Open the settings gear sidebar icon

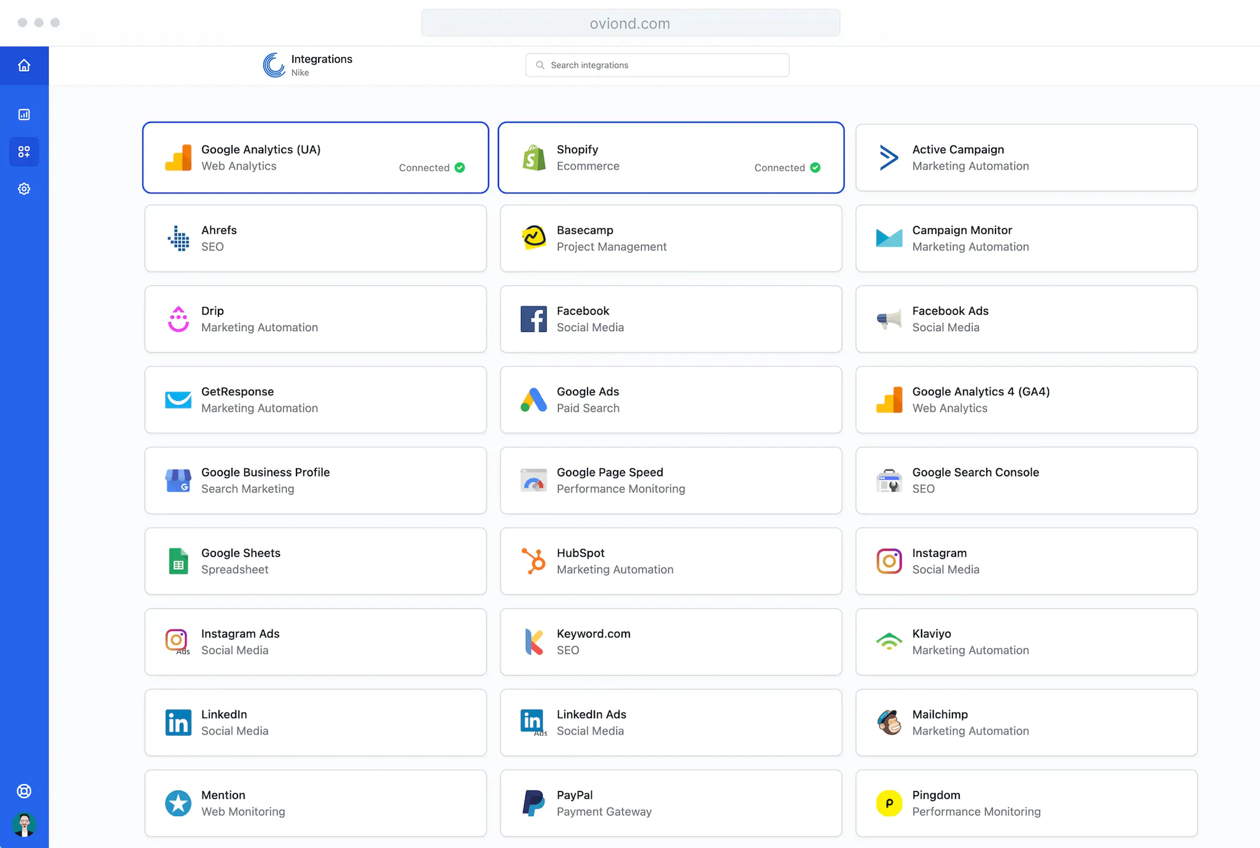[24, 189]
